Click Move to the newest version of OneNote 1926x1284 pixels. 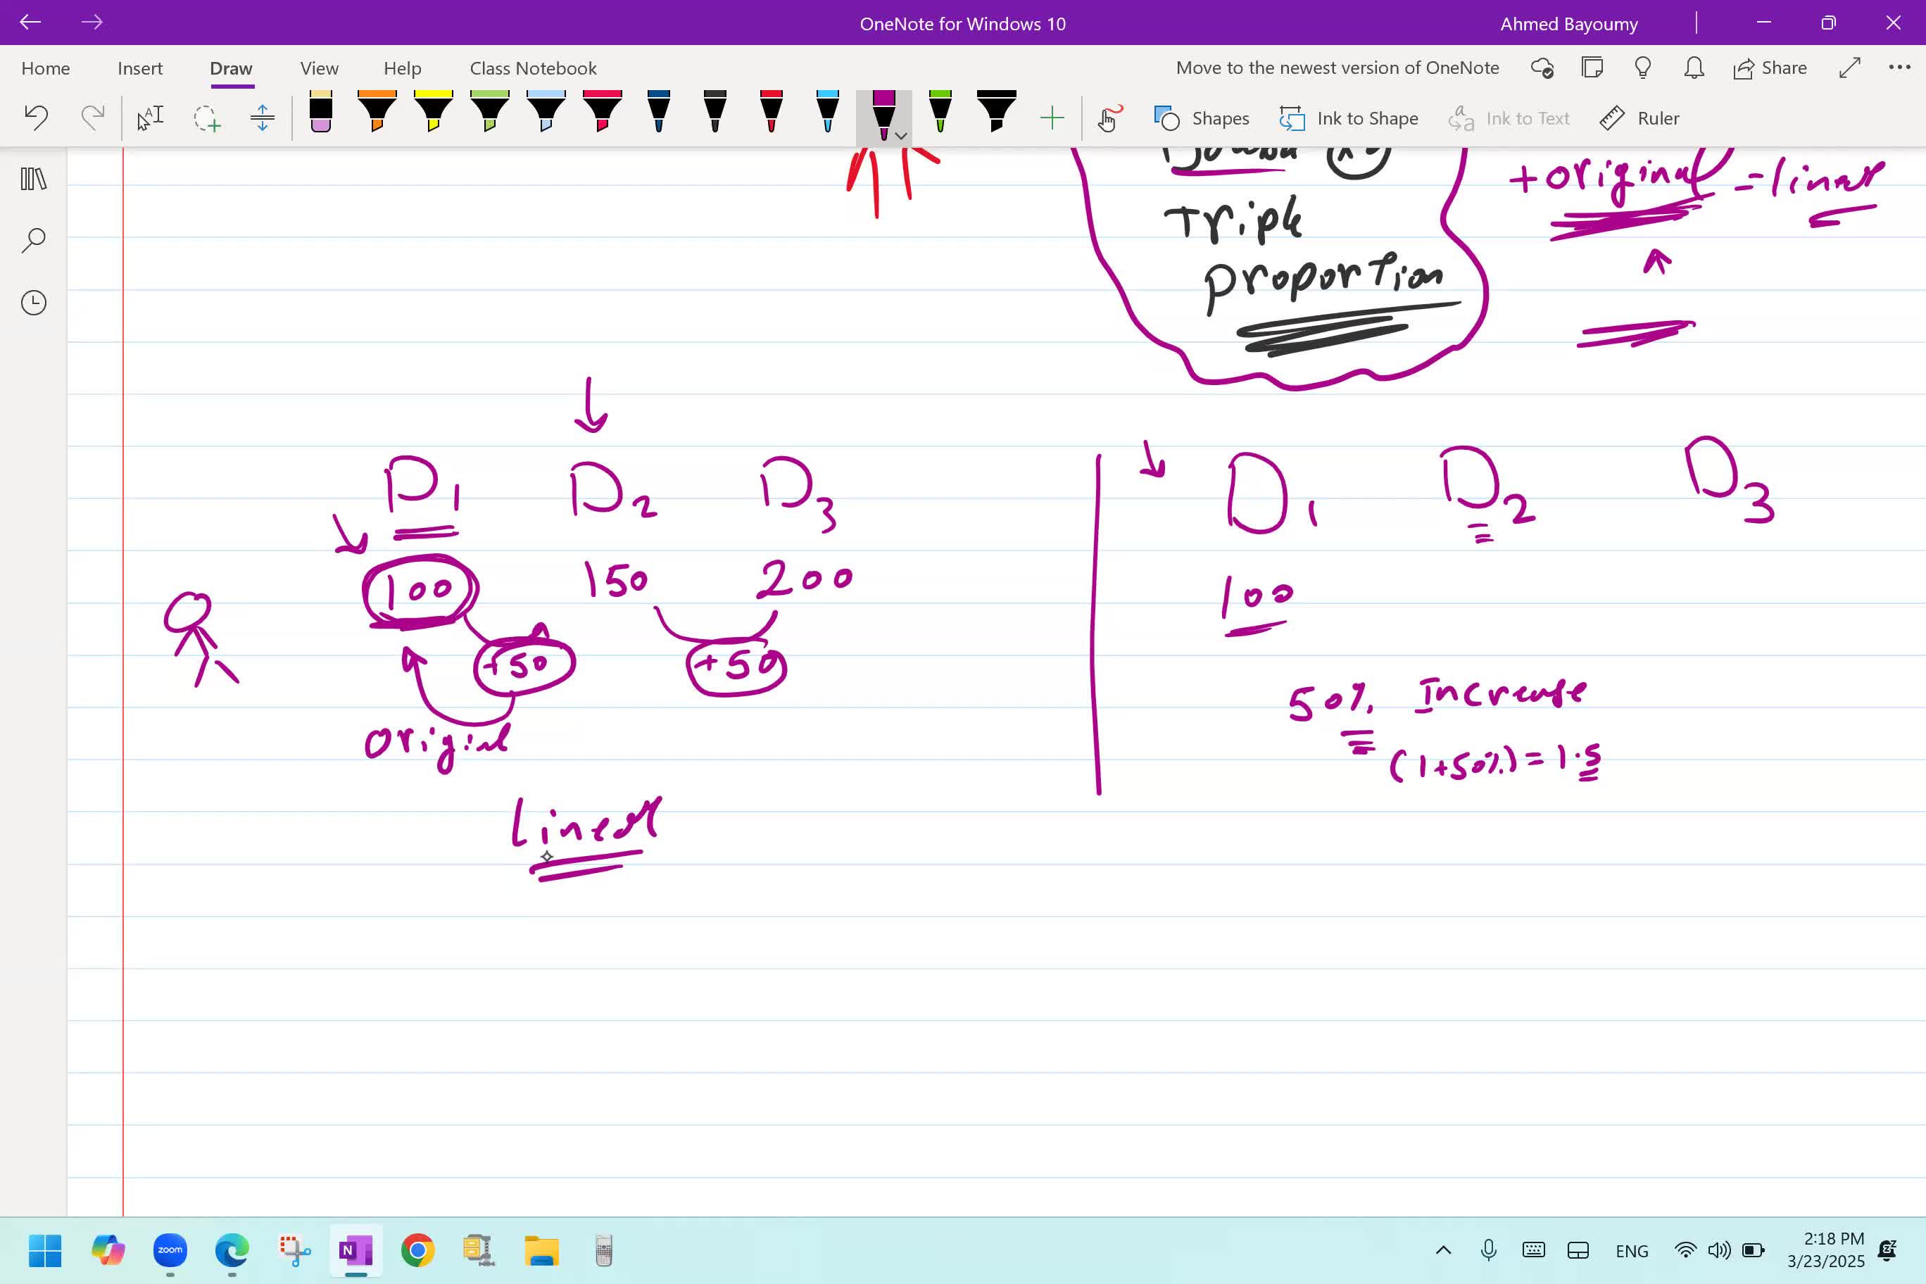[x=1337, y=68]
